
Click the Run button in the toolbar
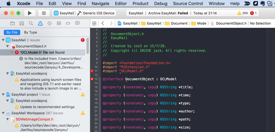pyautogui.click(x=30, y=13)
